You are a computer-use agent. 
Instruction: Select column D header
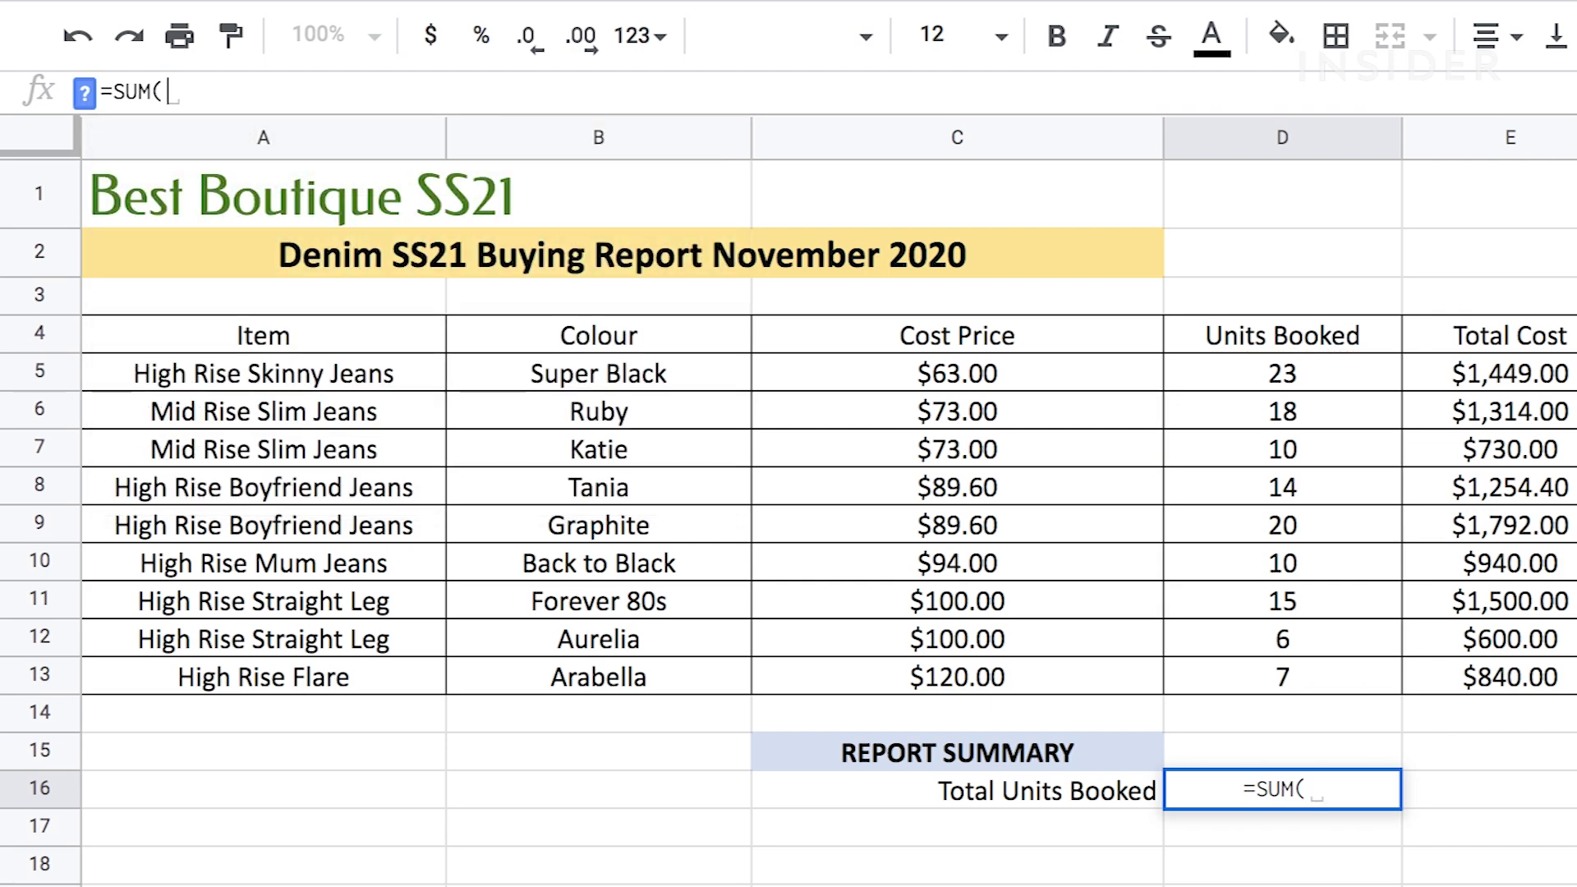click(x=1282, y=138)
